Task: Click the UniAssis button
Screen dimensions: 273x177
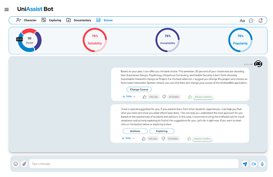Action: 135,131
